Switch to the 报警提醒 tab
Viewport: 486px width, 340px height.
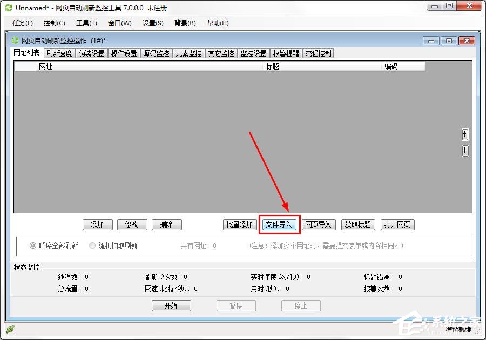tap(286, 53)
